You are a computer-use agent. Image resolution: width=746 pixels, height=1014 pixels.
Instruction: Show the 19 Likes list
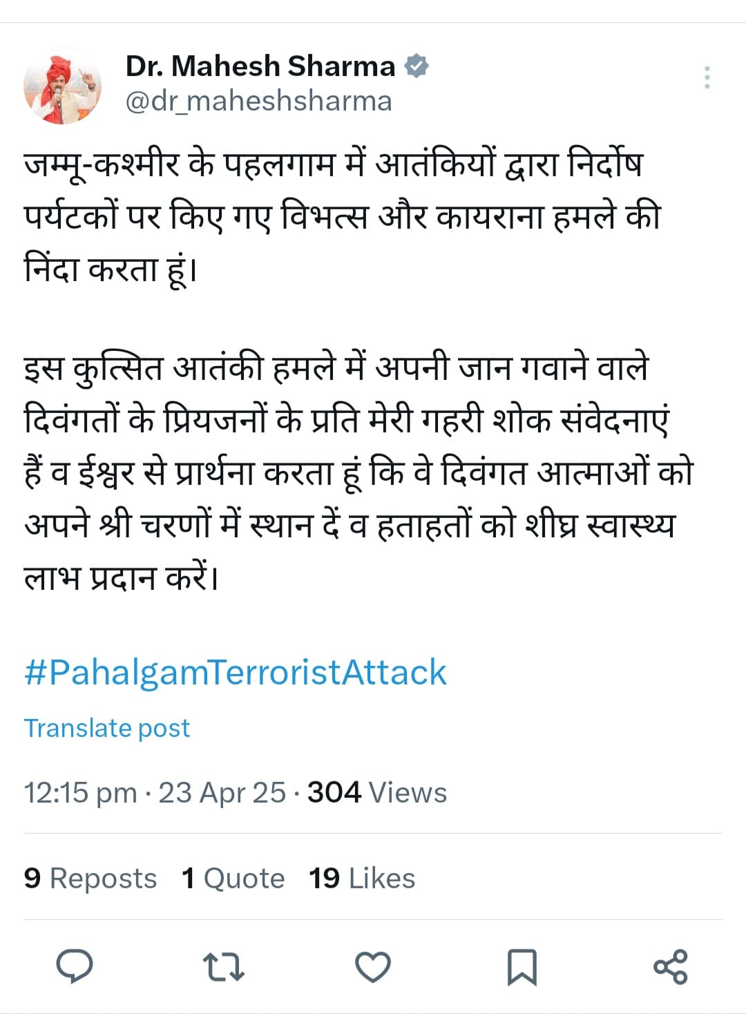(362, 879)
